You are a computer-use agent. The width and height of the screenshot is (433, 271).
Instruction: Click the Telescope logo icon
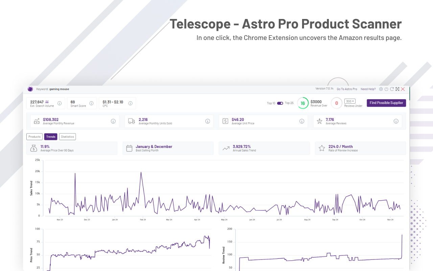point(30,89)
